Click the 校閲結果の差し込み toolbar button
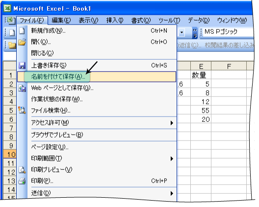Viewport: 259px width, 207px height. pyautogui.click(x=229, y=45)
